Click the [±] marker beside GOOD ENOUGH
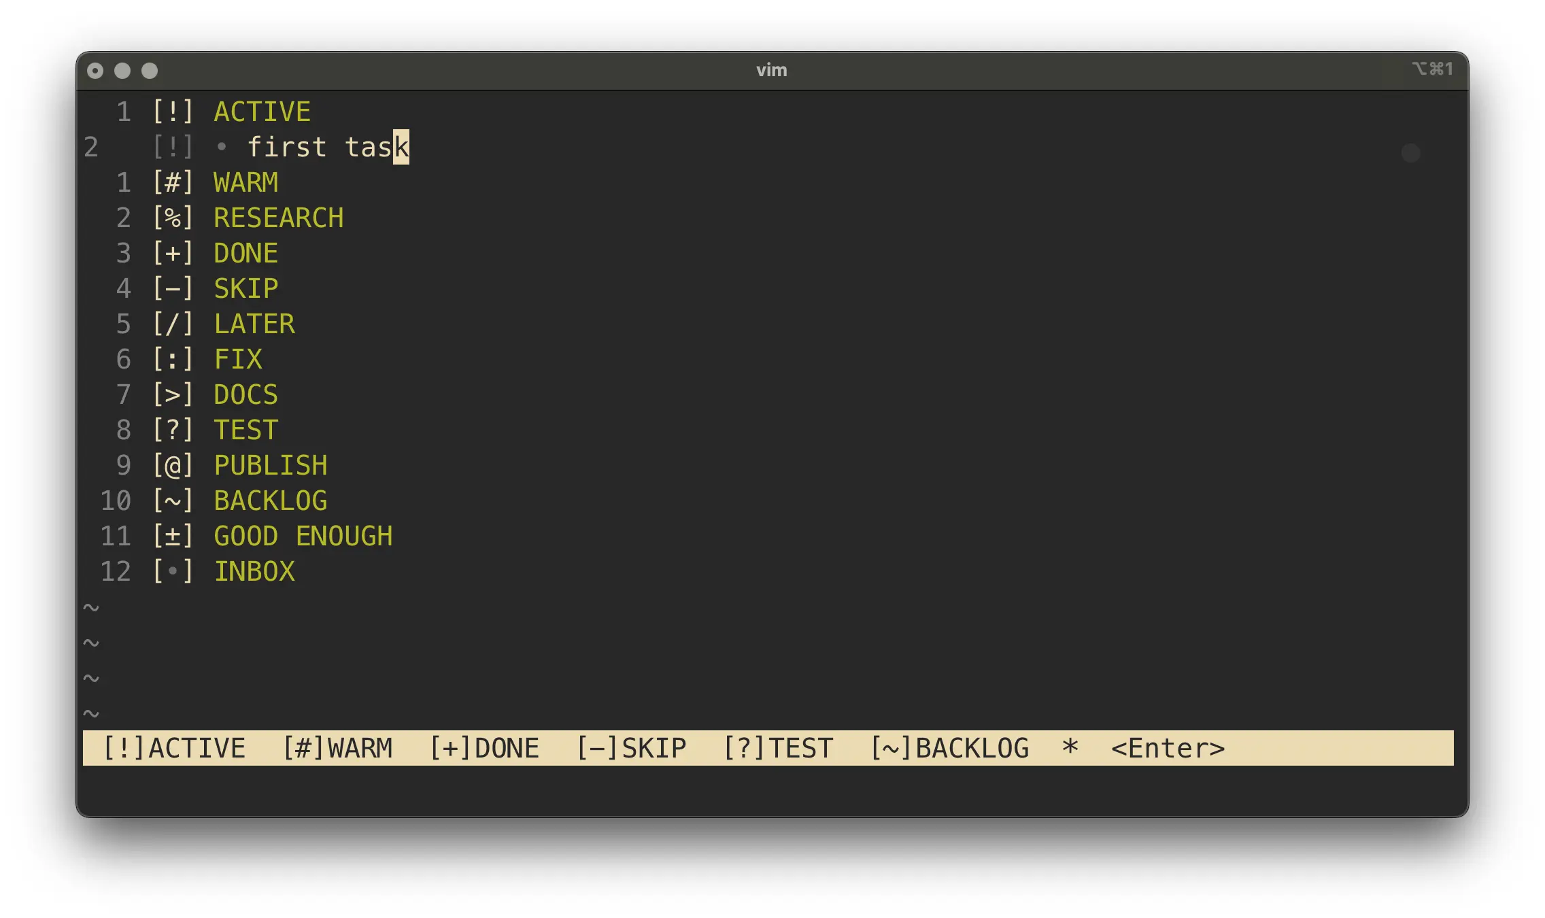The height and width of the screenshot is (918, 1545). (x=173, y=536)
